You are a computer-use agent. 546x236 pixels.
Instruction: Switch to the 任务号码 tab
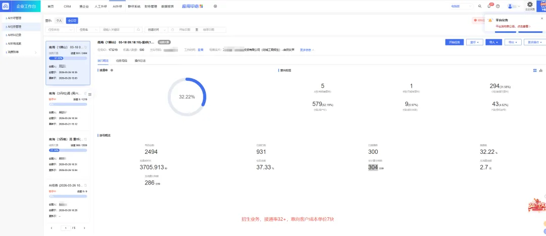122,61
